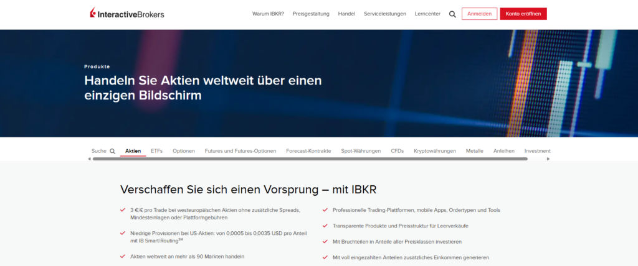Screen dimensions: 638x266
Task: Switch to the Spot-Währungen tab
Action: point(361,151)
